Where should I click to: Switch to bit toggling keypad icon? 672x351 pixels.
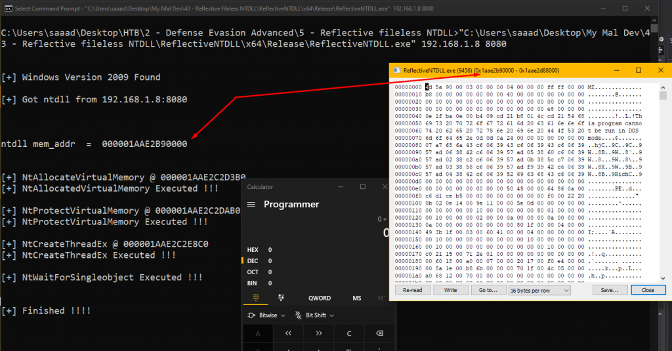[281, 298]
